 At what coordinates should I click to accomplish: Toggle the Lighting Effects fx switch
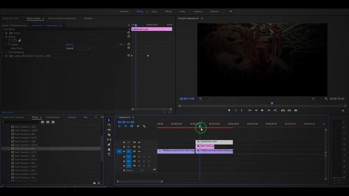(x=6, y=56)
